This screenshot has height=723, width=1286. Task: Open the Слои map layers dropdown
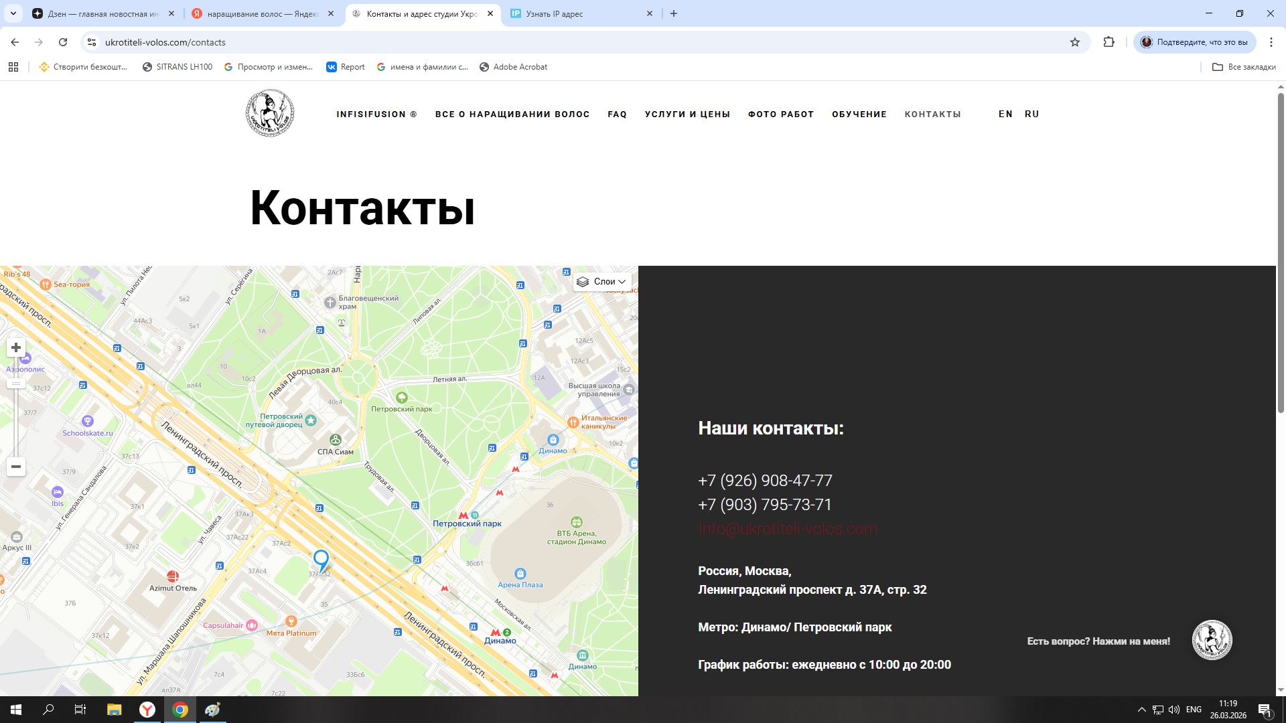pyautogui.click(x=601, y=282)
